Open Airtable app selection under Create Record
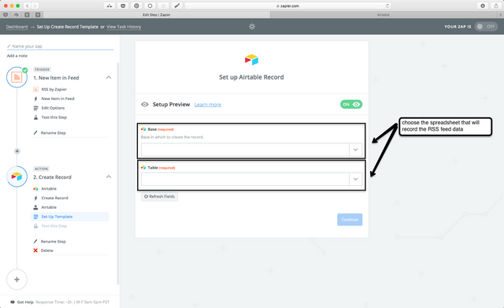Viewport: 504px width, 308px height. coord(49,189)
